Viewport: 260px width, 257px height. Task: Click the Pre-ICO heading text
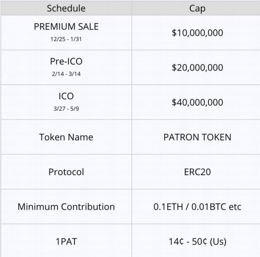coord(66,61)
